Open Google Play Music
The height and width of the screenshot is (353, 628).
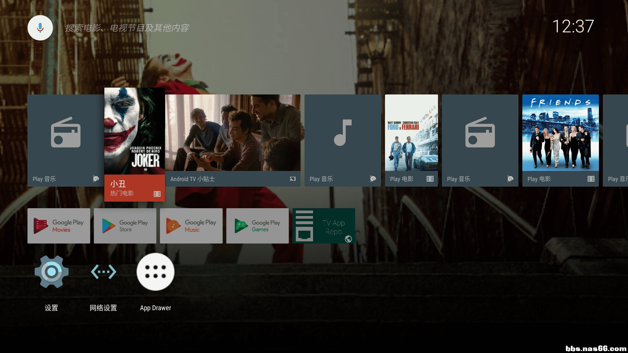coord(191,226)
